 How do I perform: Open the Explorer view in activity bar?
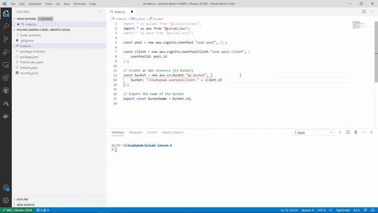point(6,14)
